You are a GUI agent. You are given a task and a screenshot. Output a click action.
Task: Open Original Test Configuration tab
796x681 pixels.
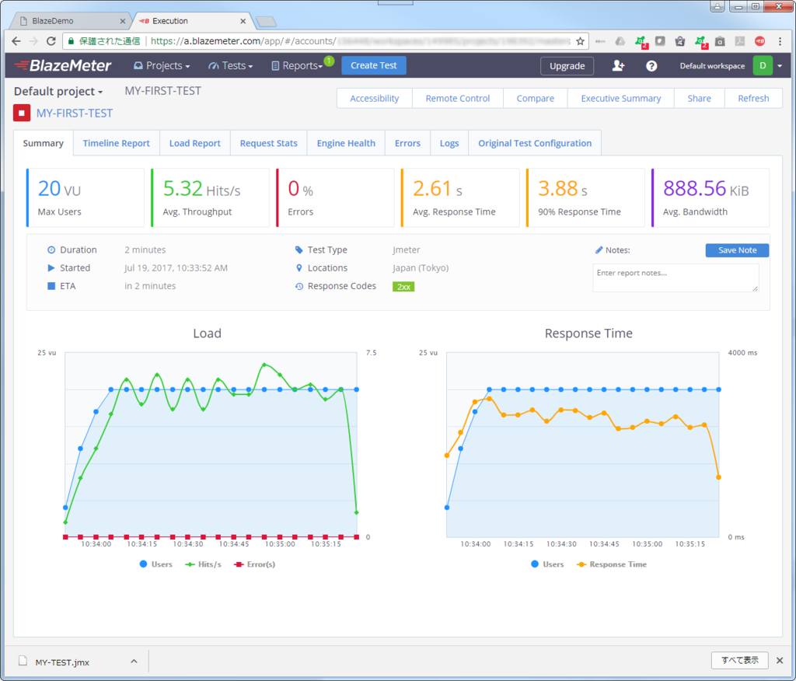coord(535,143)
